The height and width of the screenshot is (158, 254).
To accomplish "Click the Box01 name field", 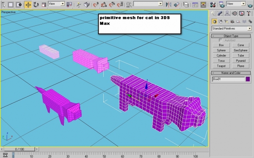I will (x=229, y=79).
